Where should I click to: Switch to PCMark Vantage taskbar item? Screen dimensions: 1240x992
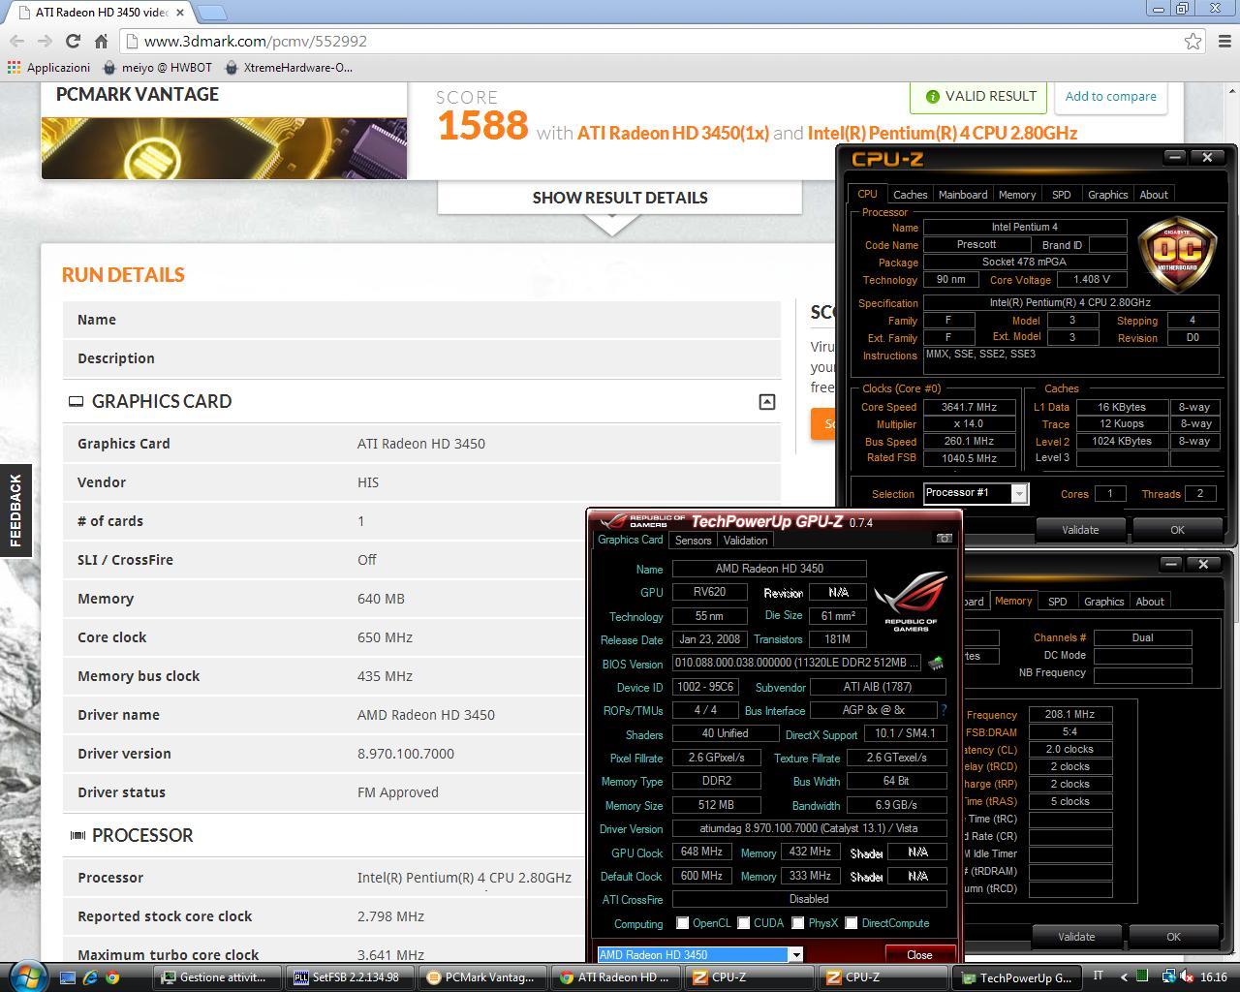click(x=482, y=977)
